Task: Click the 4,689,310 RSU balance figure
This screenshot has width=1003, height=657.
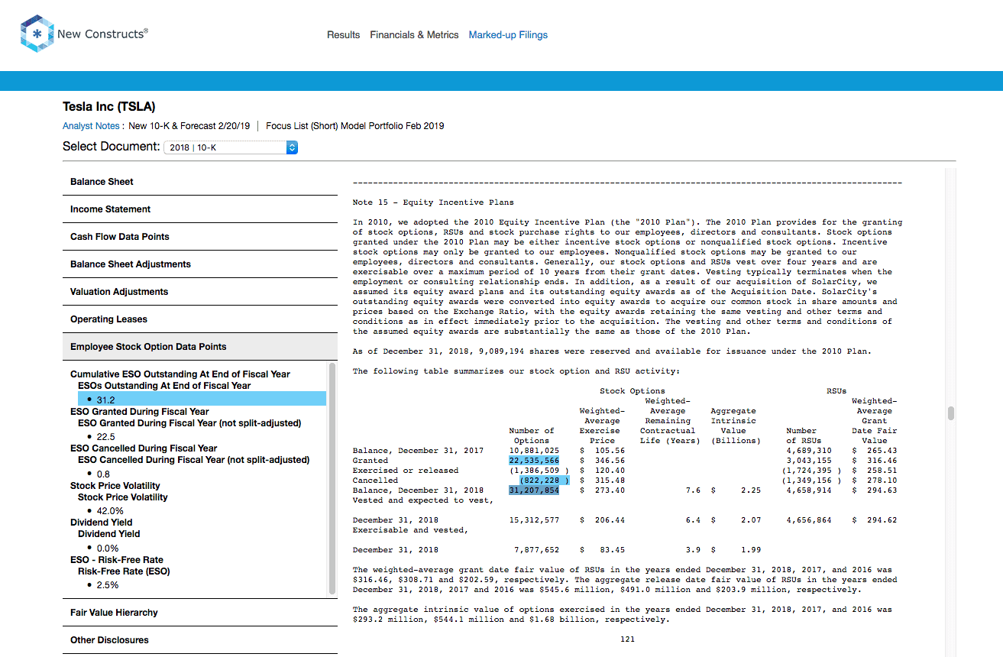Action: tap(809, 451)
